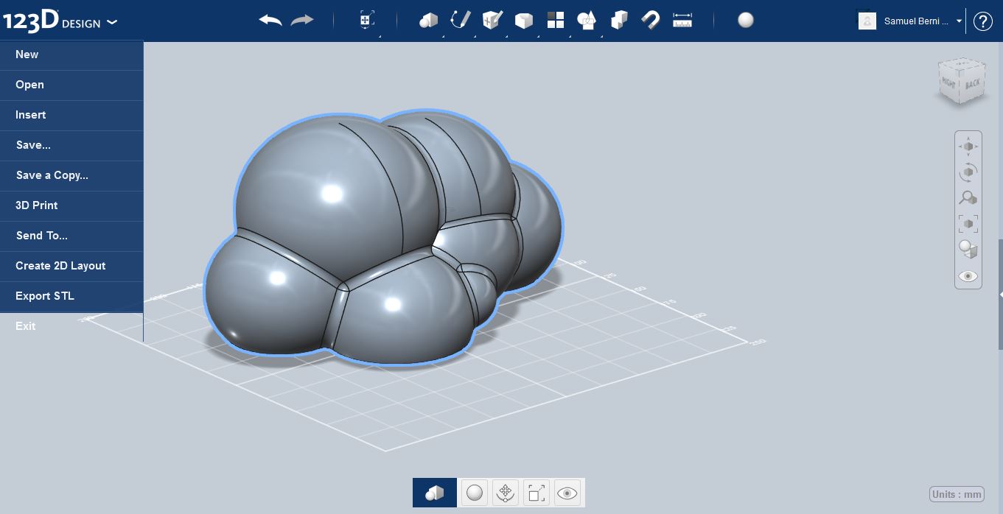The width and height of the screenshot is (1003, 514).
Task: Open the DESIGN dropdown next to the 123D logo
Action: click(x=111, y=22)
